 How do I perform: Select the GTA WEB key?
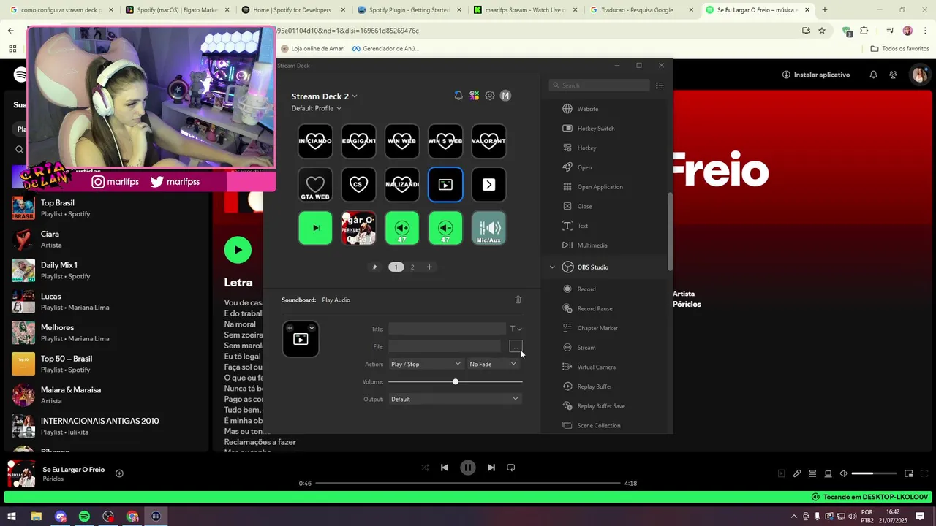pos(315,185)
